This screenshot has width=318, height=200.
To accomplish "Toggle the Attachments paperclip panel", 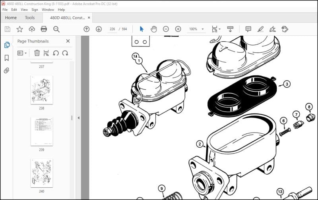I will [x=7, y=71].
